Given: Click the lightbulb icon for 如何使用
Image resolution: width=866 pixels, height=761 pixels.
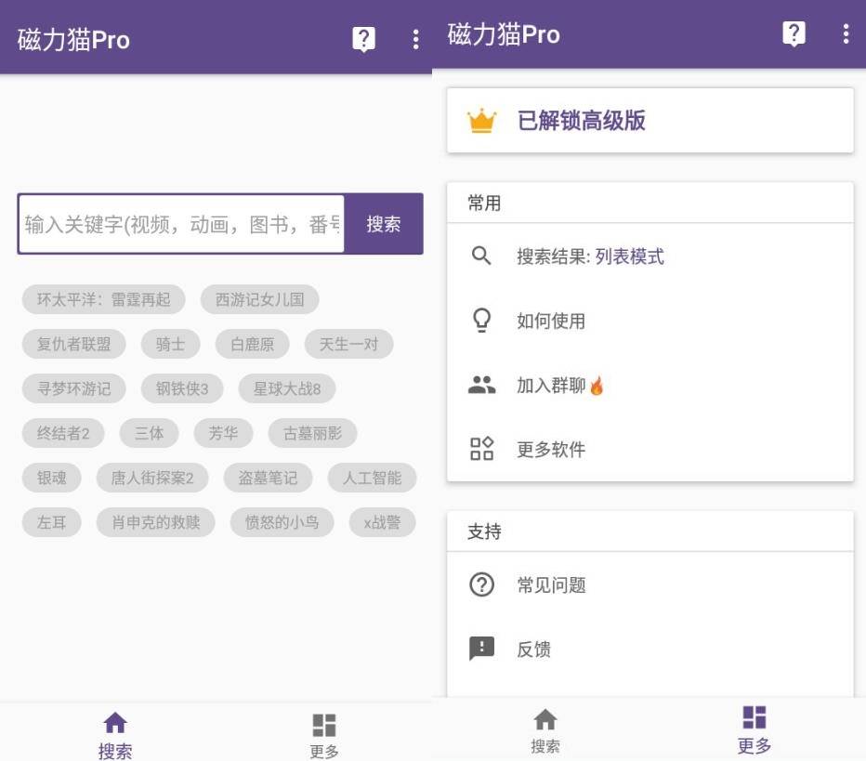Looking at the screenshot, I should coord(481,321).
